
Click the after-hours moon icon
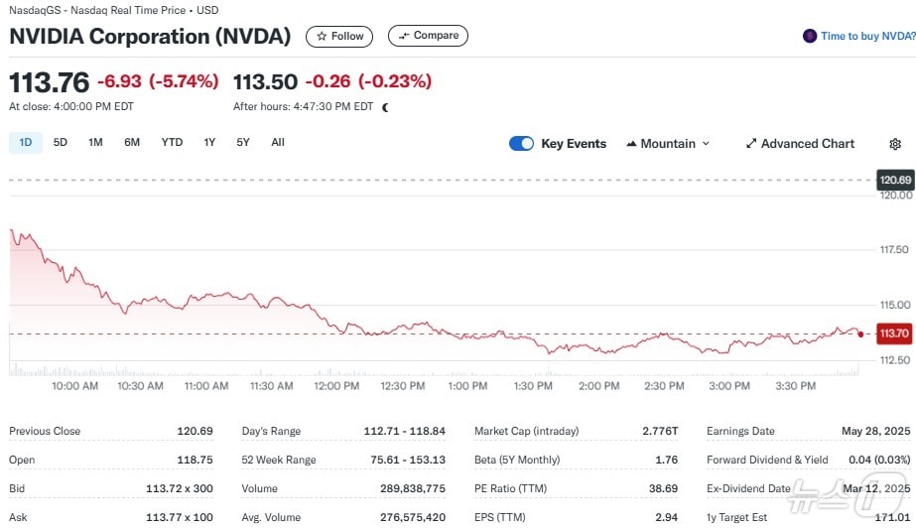coord(385,107)
